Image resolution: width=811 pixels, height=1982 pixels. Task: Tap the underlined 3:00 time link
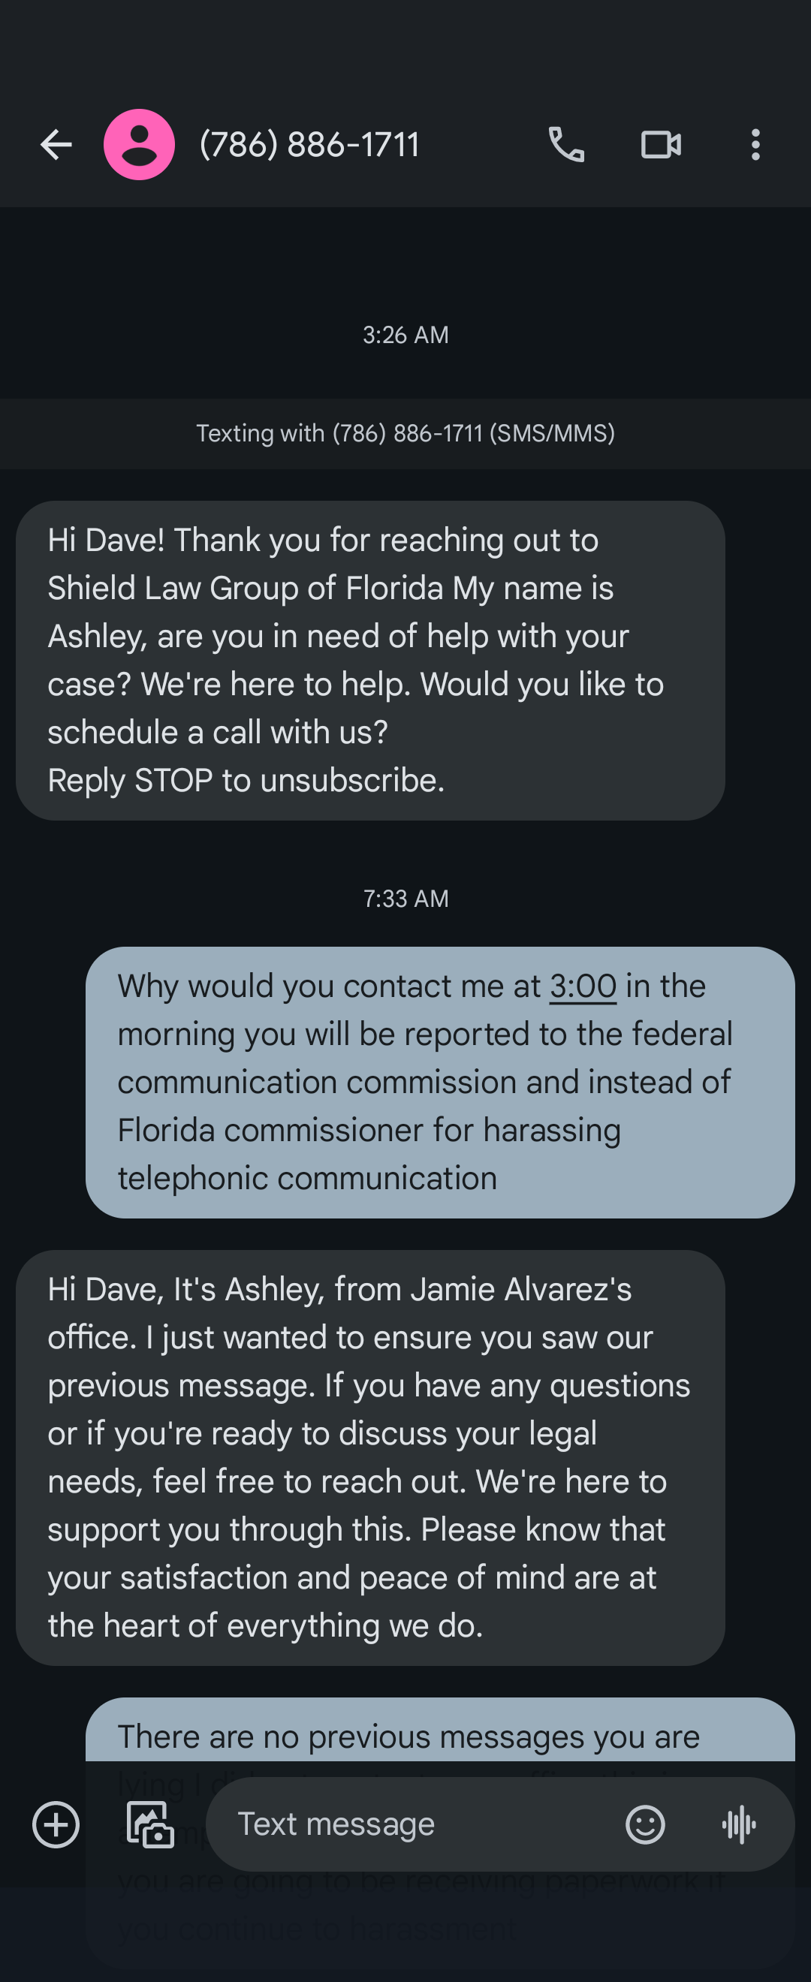click(583, 986)
